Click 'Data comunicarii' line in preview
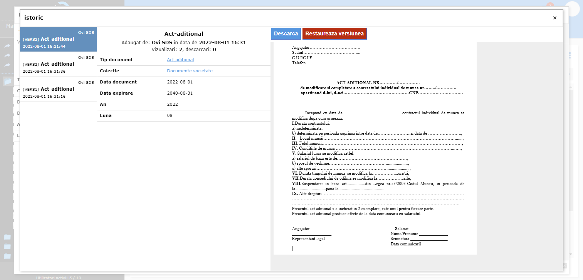This screenshot has width=583, height=280. 419,244
